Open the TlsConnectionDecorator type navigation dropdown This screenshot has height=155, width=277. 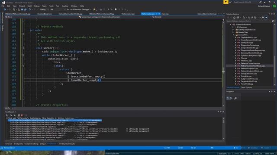point(114,17)
